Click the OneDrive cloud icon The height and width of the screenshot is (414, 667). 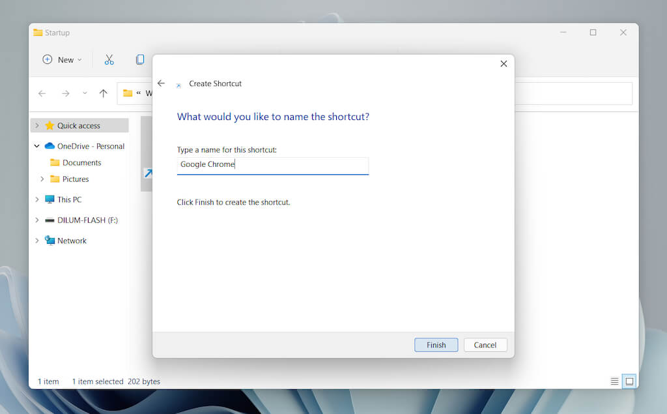[x=50, y=146]
